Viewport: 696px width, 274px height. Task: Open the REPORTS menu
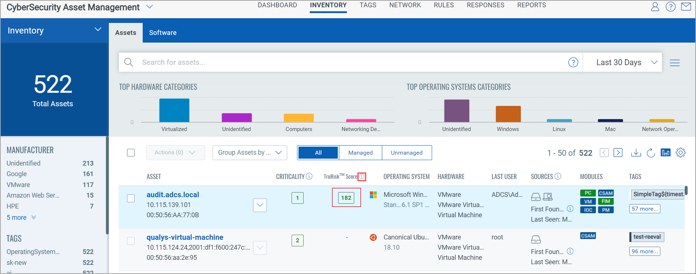pyautogui.click(x=531, y=5)
